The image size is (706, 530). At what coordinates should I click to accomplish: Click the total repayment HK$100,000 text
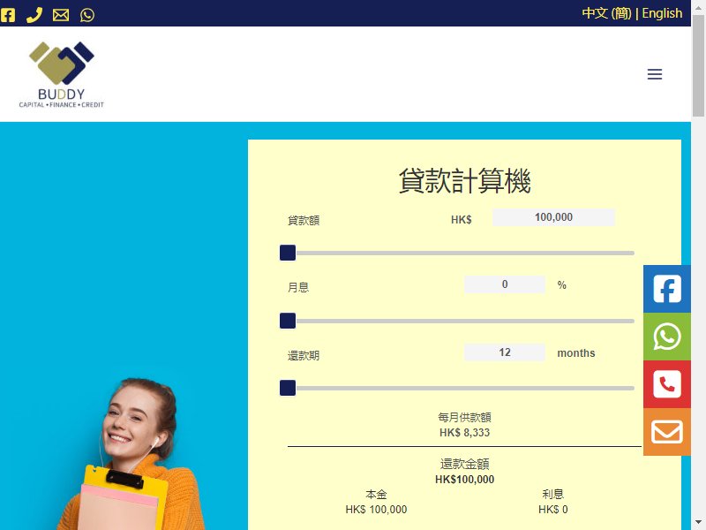tap(465, 480)
